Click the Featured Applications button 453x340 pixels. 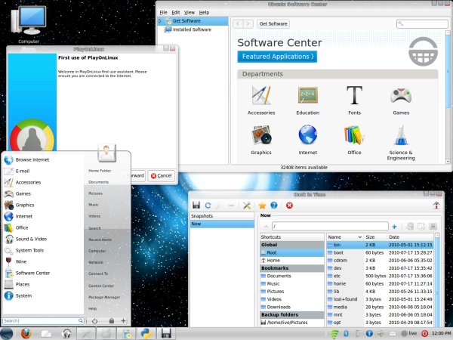[276, 57]
